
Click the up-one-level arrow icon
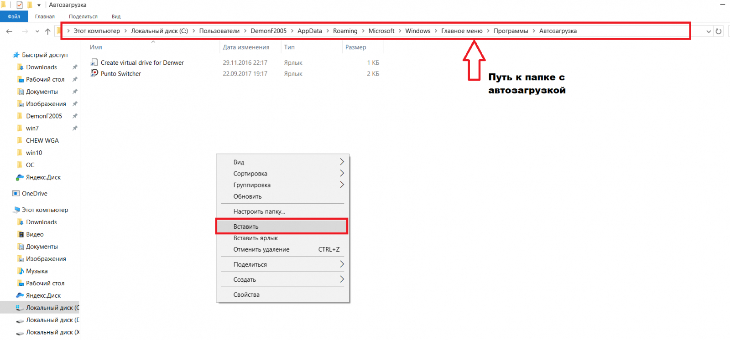click(48, 31)
